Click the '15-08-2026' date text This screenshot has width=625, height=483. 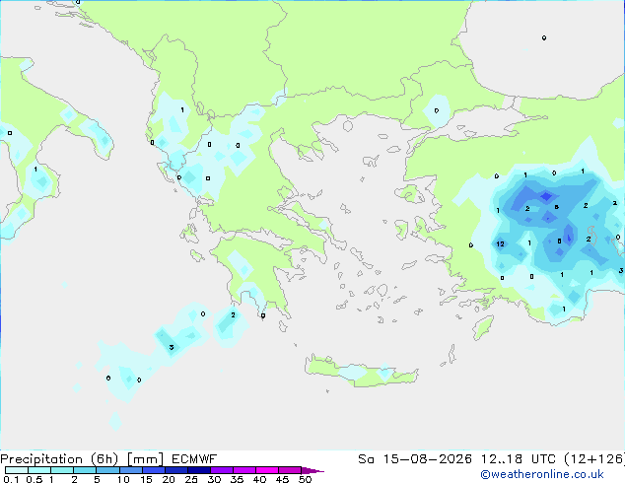coord(427,459)
